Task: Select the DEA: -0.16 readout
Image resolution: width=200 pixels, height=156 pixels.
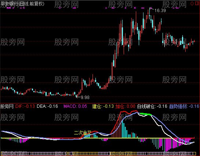Action: [x=47, y=106]
